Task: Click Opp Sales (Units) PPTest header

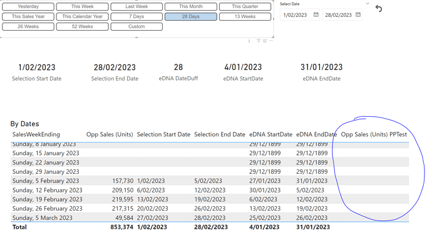Action: 374,134
